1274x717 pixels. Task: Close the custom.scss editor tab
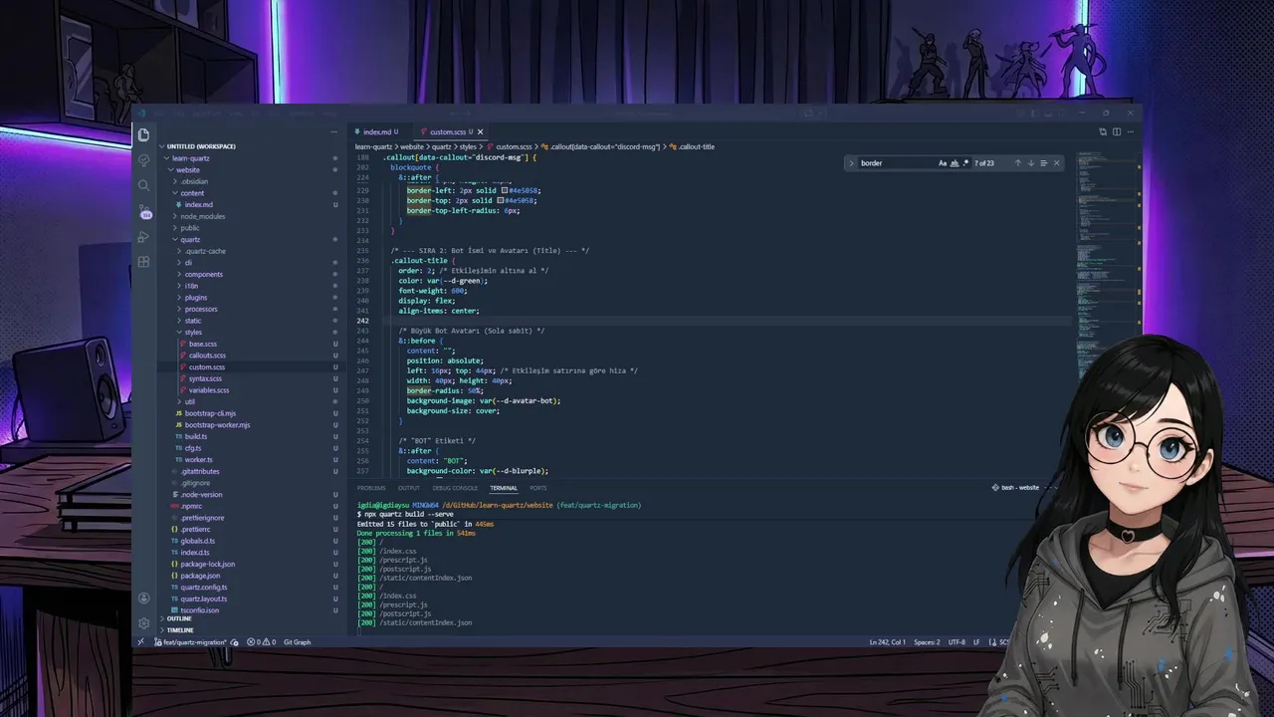pos(480,131)
